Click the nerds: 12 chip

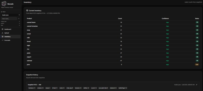pyautogui.click(x=62, y=88)
